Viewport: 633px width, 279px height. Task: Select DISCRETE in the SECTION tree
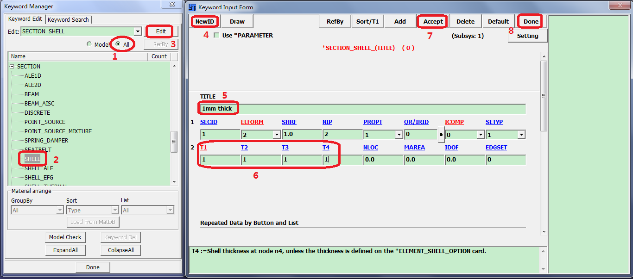[x=37, y=113]
